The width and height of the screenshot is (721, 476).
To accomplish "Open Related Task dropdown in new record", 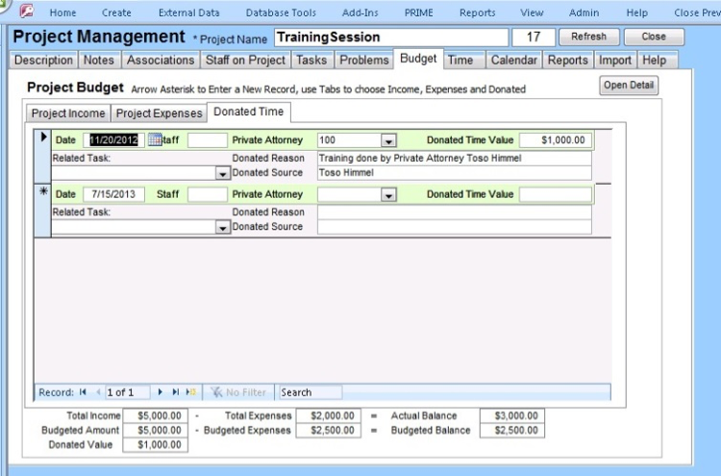I will [x=223, y=228].
